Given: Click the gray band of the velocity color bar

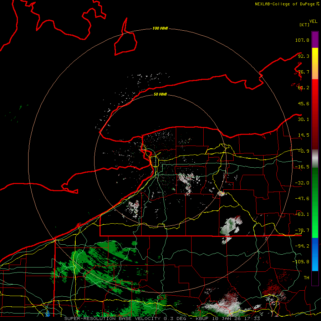Looking at the screenshot, I should click(x=315, y=158).
